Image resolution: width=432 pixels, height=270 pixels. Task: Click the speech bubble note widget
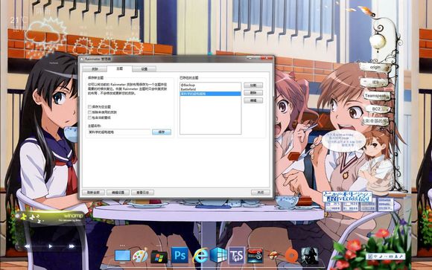pyautogui.click(x=343, y=141)
